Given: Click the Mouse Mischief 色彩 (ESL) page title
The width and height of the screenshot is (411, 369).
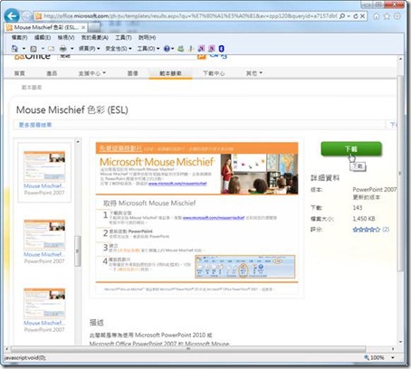Looking at the screenshot, I should coord(72,109).
